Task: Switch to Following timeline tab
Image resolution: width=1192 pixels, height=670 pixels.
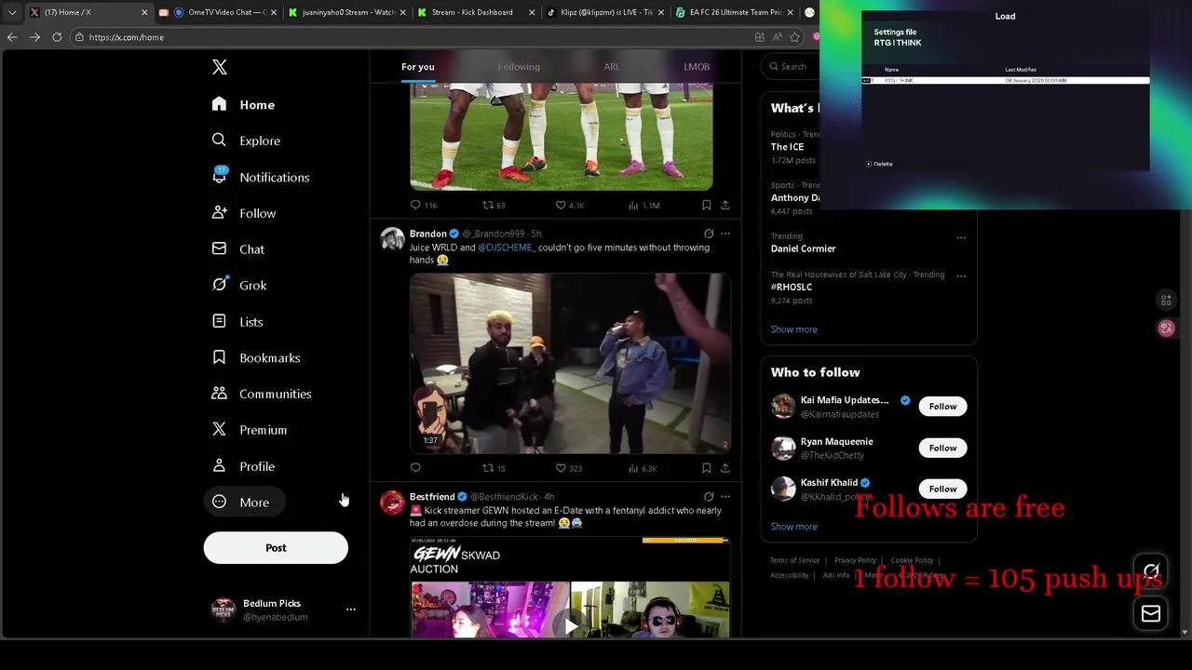Action: [519, 67]
